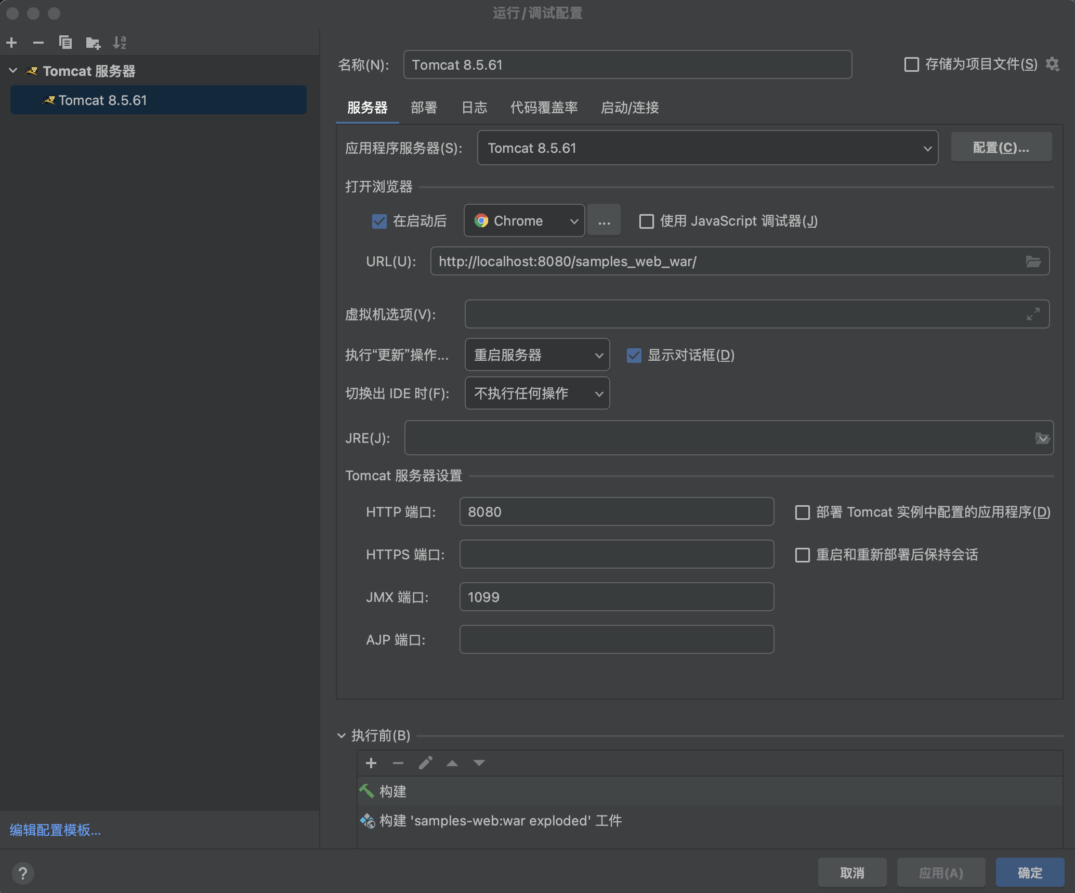The image size is (1075, 893).
Task: Click the HTTP 端口 field
Action: point(617,512)
